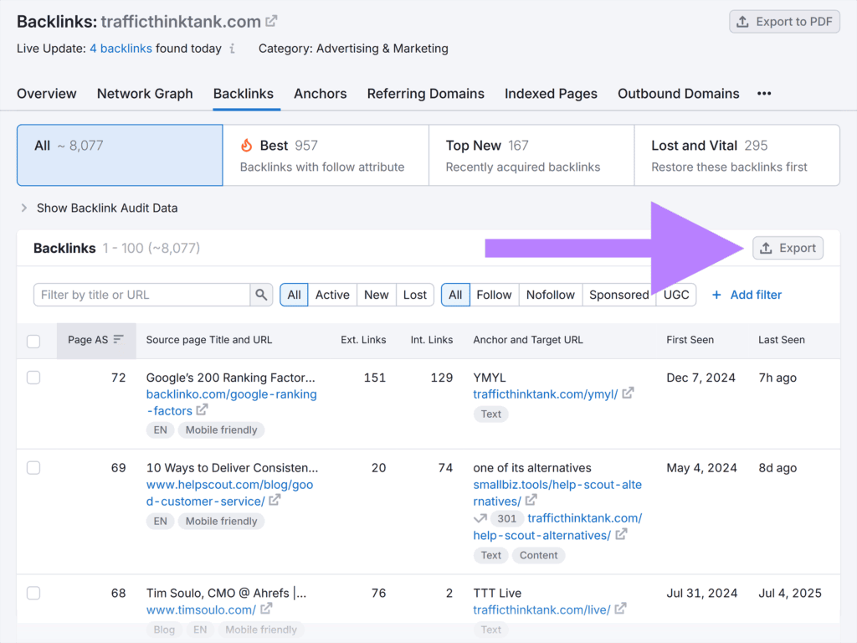Open the ellipsis menu for more tabs
The width and height of the screenshot is (857, 643).
coord(763,94)
